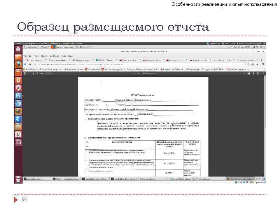
Task: Open the TeamViewer launcher icon
Action: tap(18, 119)
